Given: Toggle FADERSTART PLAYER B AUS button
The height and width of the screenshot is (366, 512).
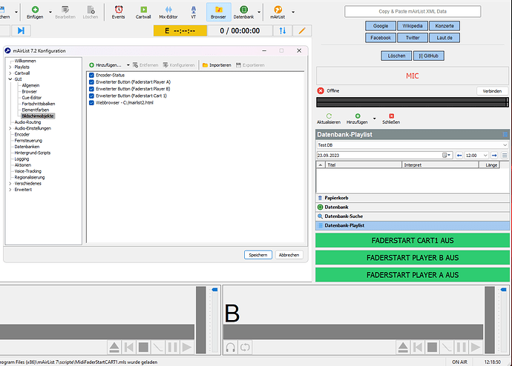Looking at the screenshot, I should (413, 258).
